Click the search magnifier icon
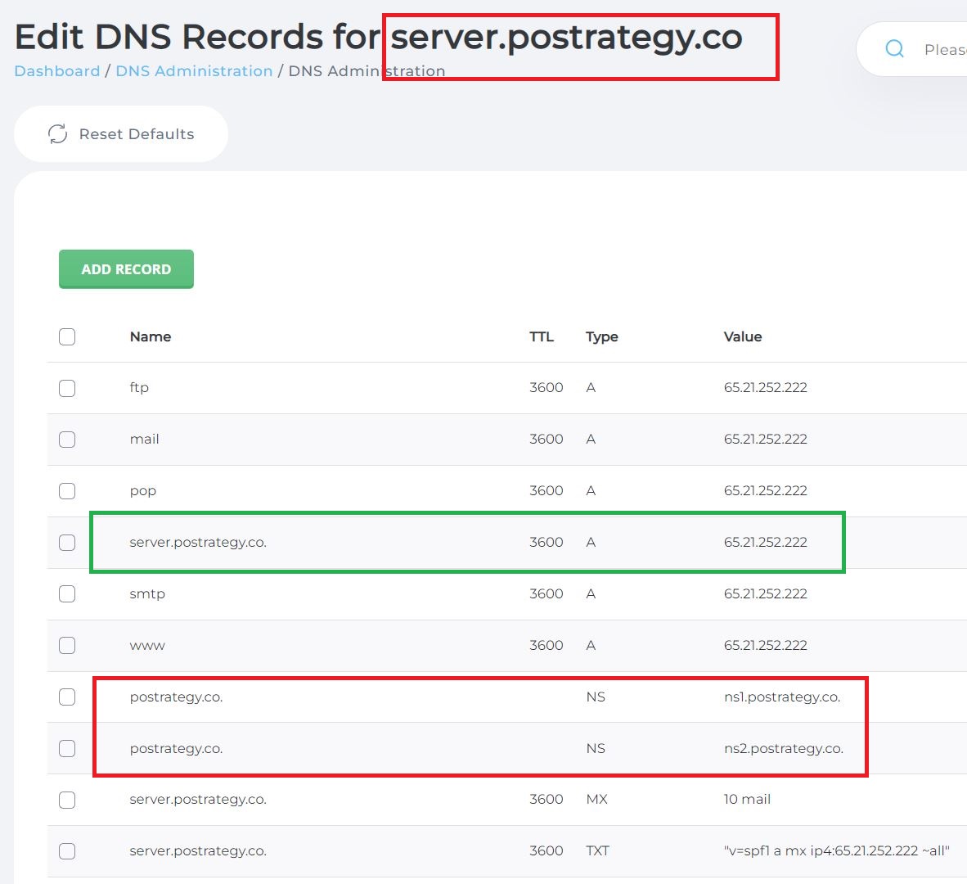967x884 pixels. 894,49
